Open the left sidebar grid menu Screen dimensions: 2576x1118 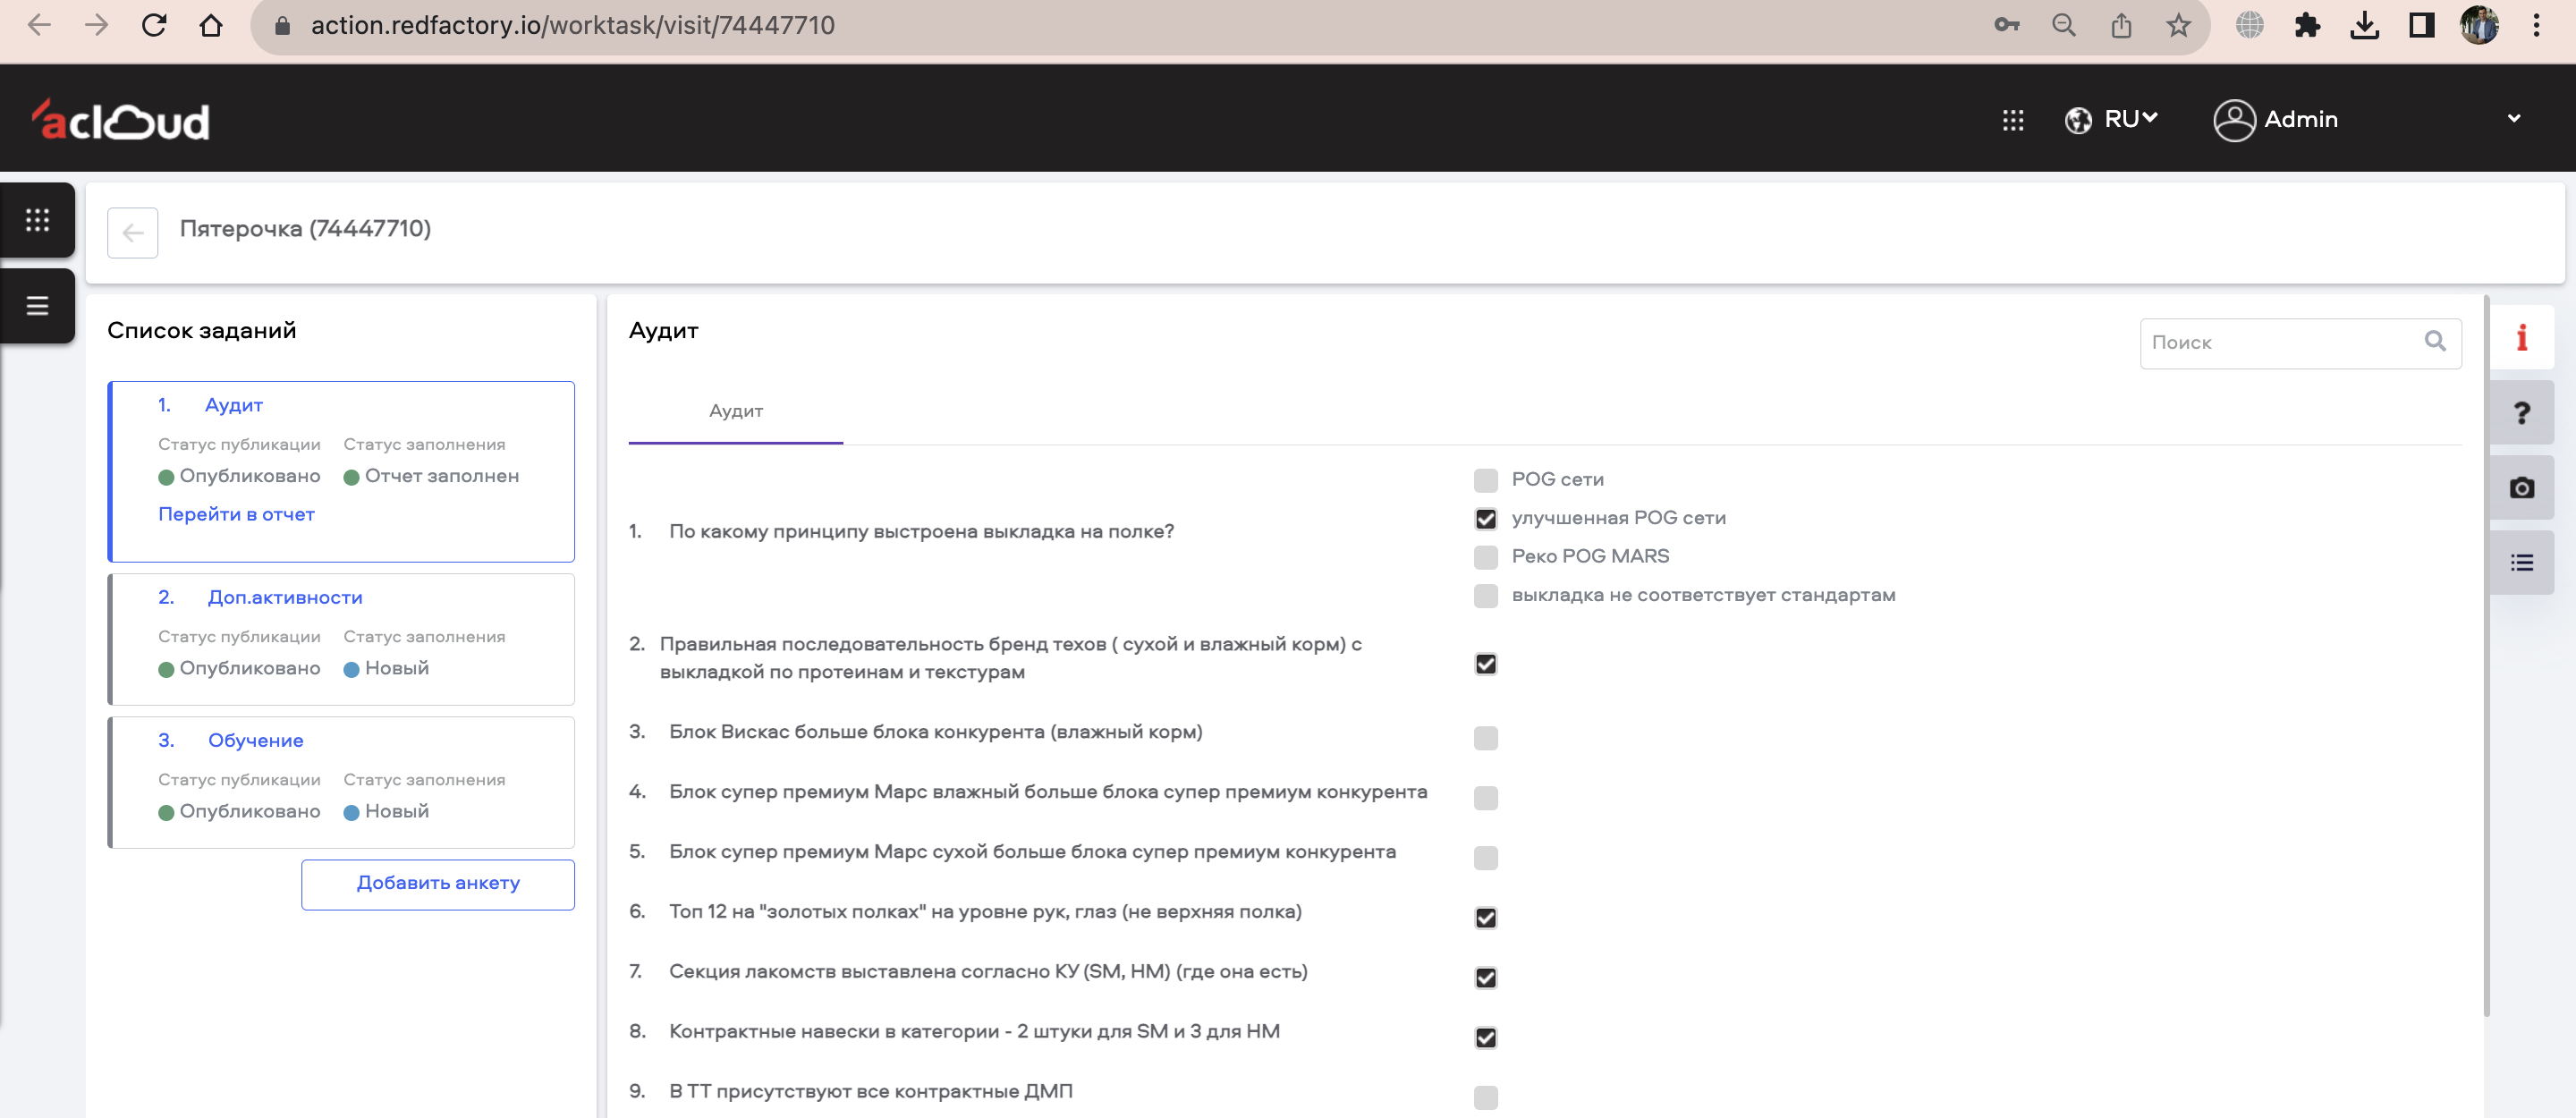(x=37, y=220)
